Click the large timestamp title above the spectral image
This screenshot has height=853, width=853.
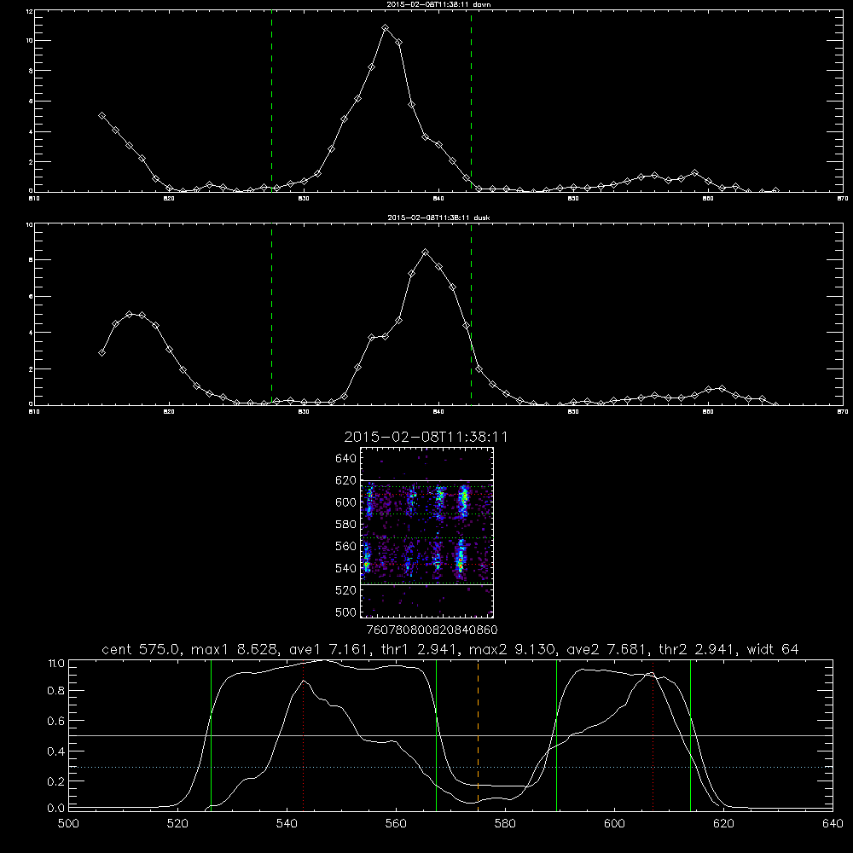426,438
